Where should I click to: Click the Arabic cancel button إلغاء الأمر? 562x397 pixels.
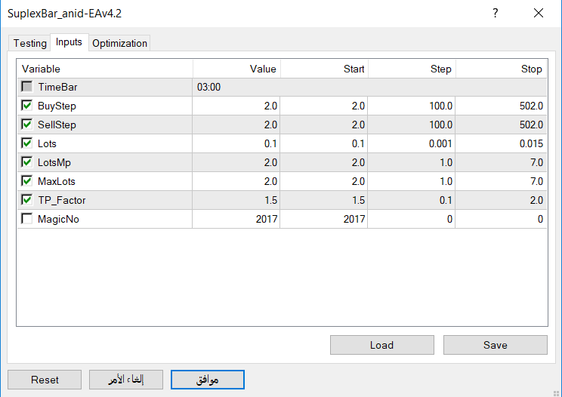[x=126, y=380]
